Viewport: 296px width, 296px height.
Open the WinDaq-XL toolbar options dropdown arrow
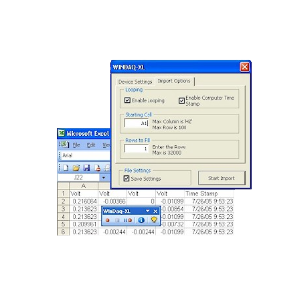[x=147, y=211]
